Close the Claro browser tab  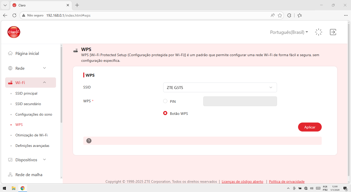(x=68, y=5)
